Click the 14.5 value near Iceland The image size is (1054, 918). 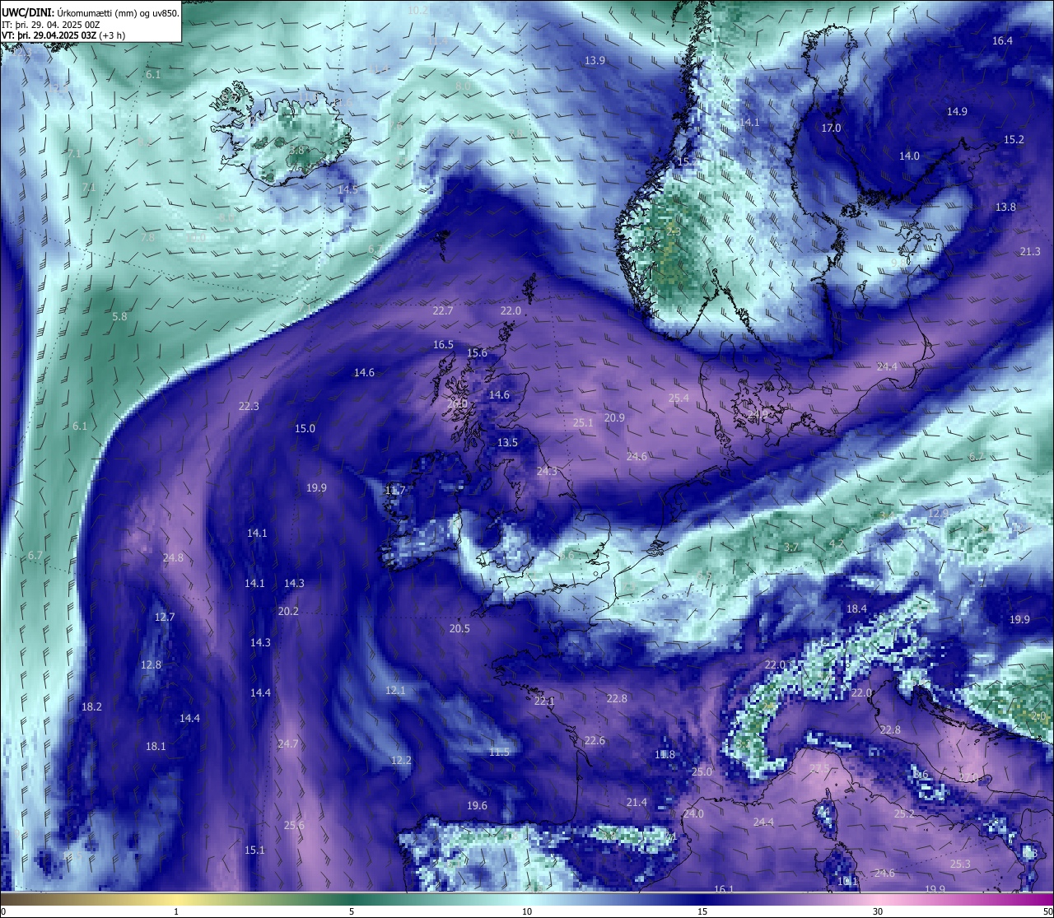click(347, 189)
